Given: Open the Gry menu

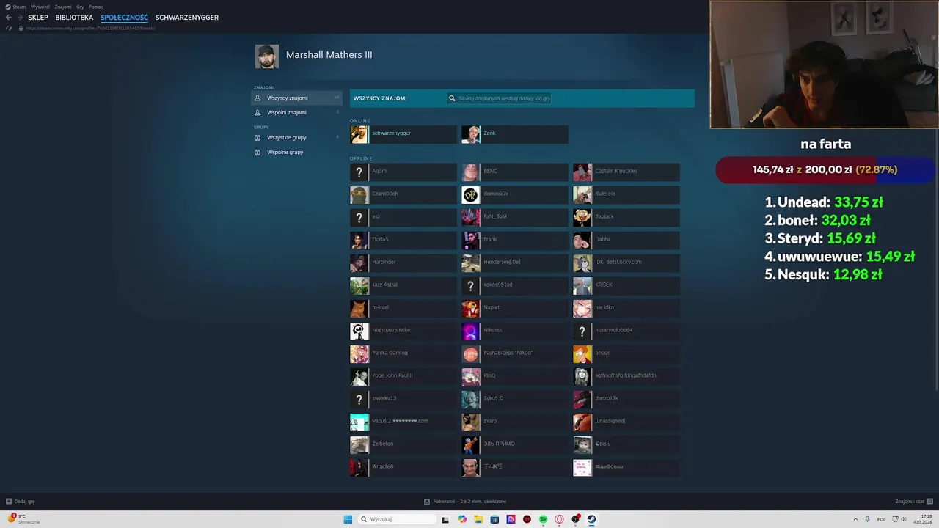Looking at the screenshot, I should click(x=80, y=7).
